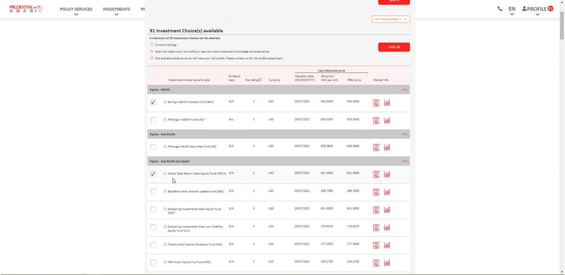Open fact sheet icon for JPMorgan Pacific Securities Fund
The width and height of the screenshot is (565, 275).
pyautogui.click(x=376, y=147)
